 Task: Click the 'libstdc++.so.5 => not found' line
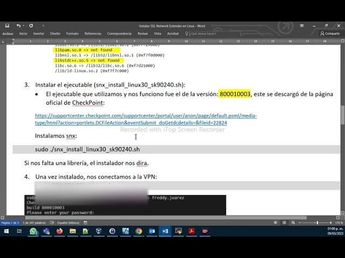[88, 60]
